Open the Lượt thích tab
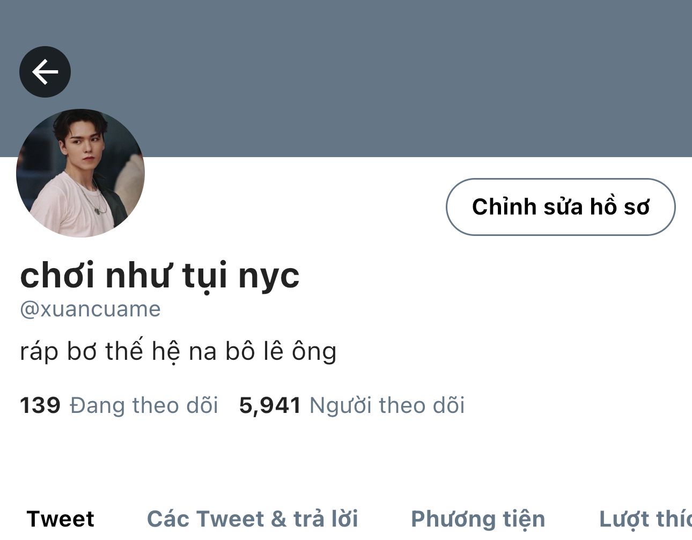This screenshot has height=540, width=692. 645,519
